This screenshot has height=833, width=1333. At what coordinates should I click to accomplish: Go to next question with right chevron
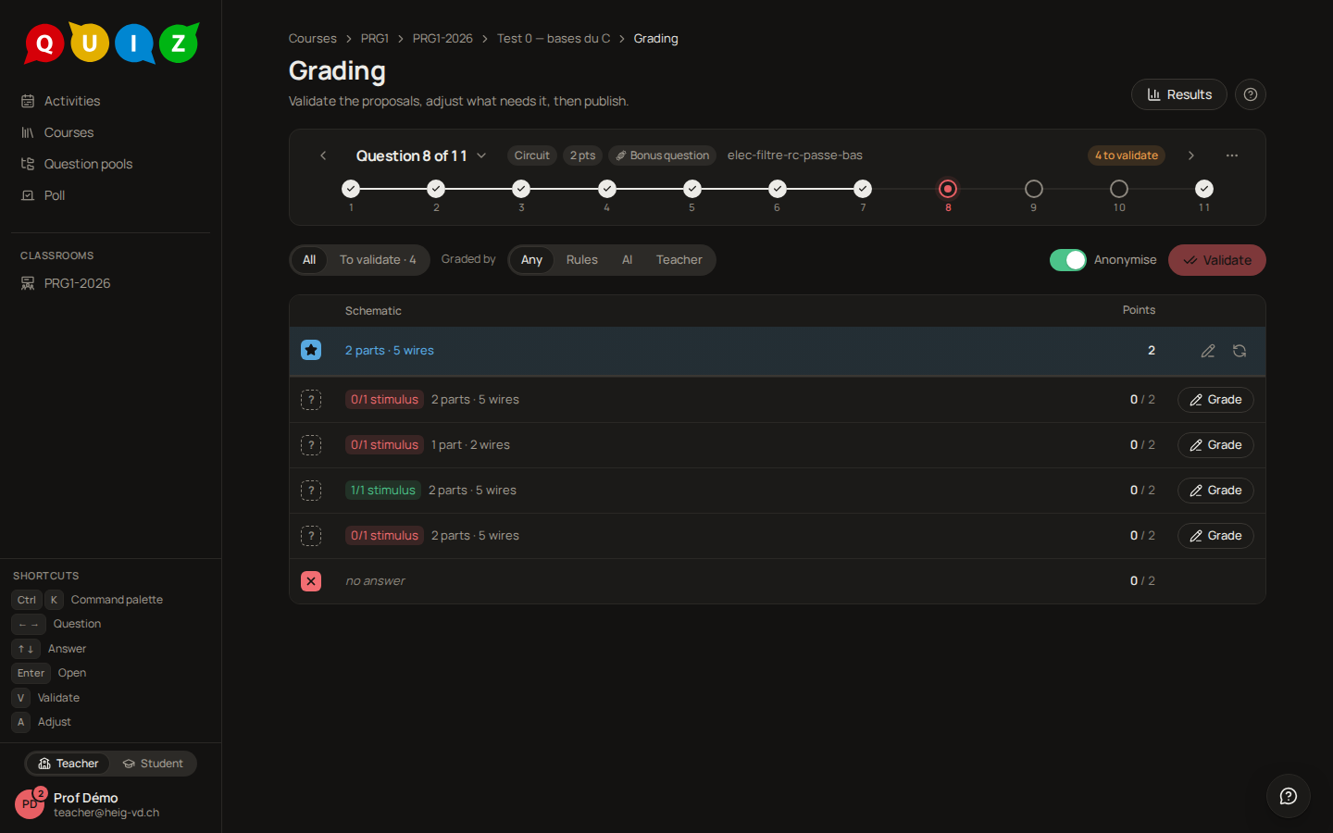click(1191, 155)
